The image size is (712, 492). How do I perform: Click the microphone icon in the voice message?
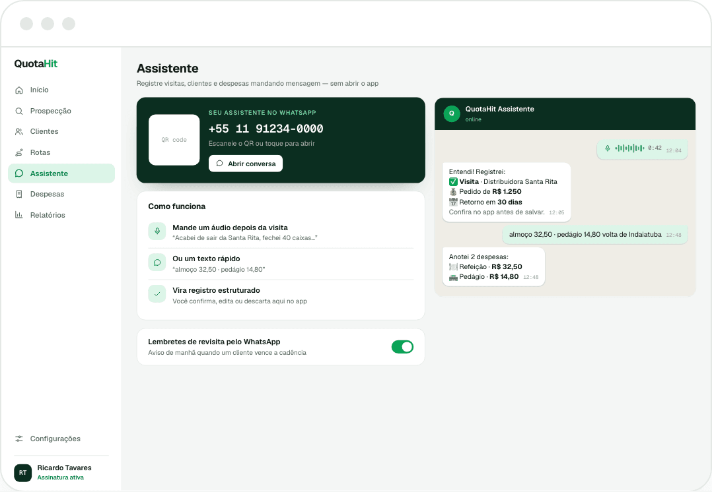(608, 148)
